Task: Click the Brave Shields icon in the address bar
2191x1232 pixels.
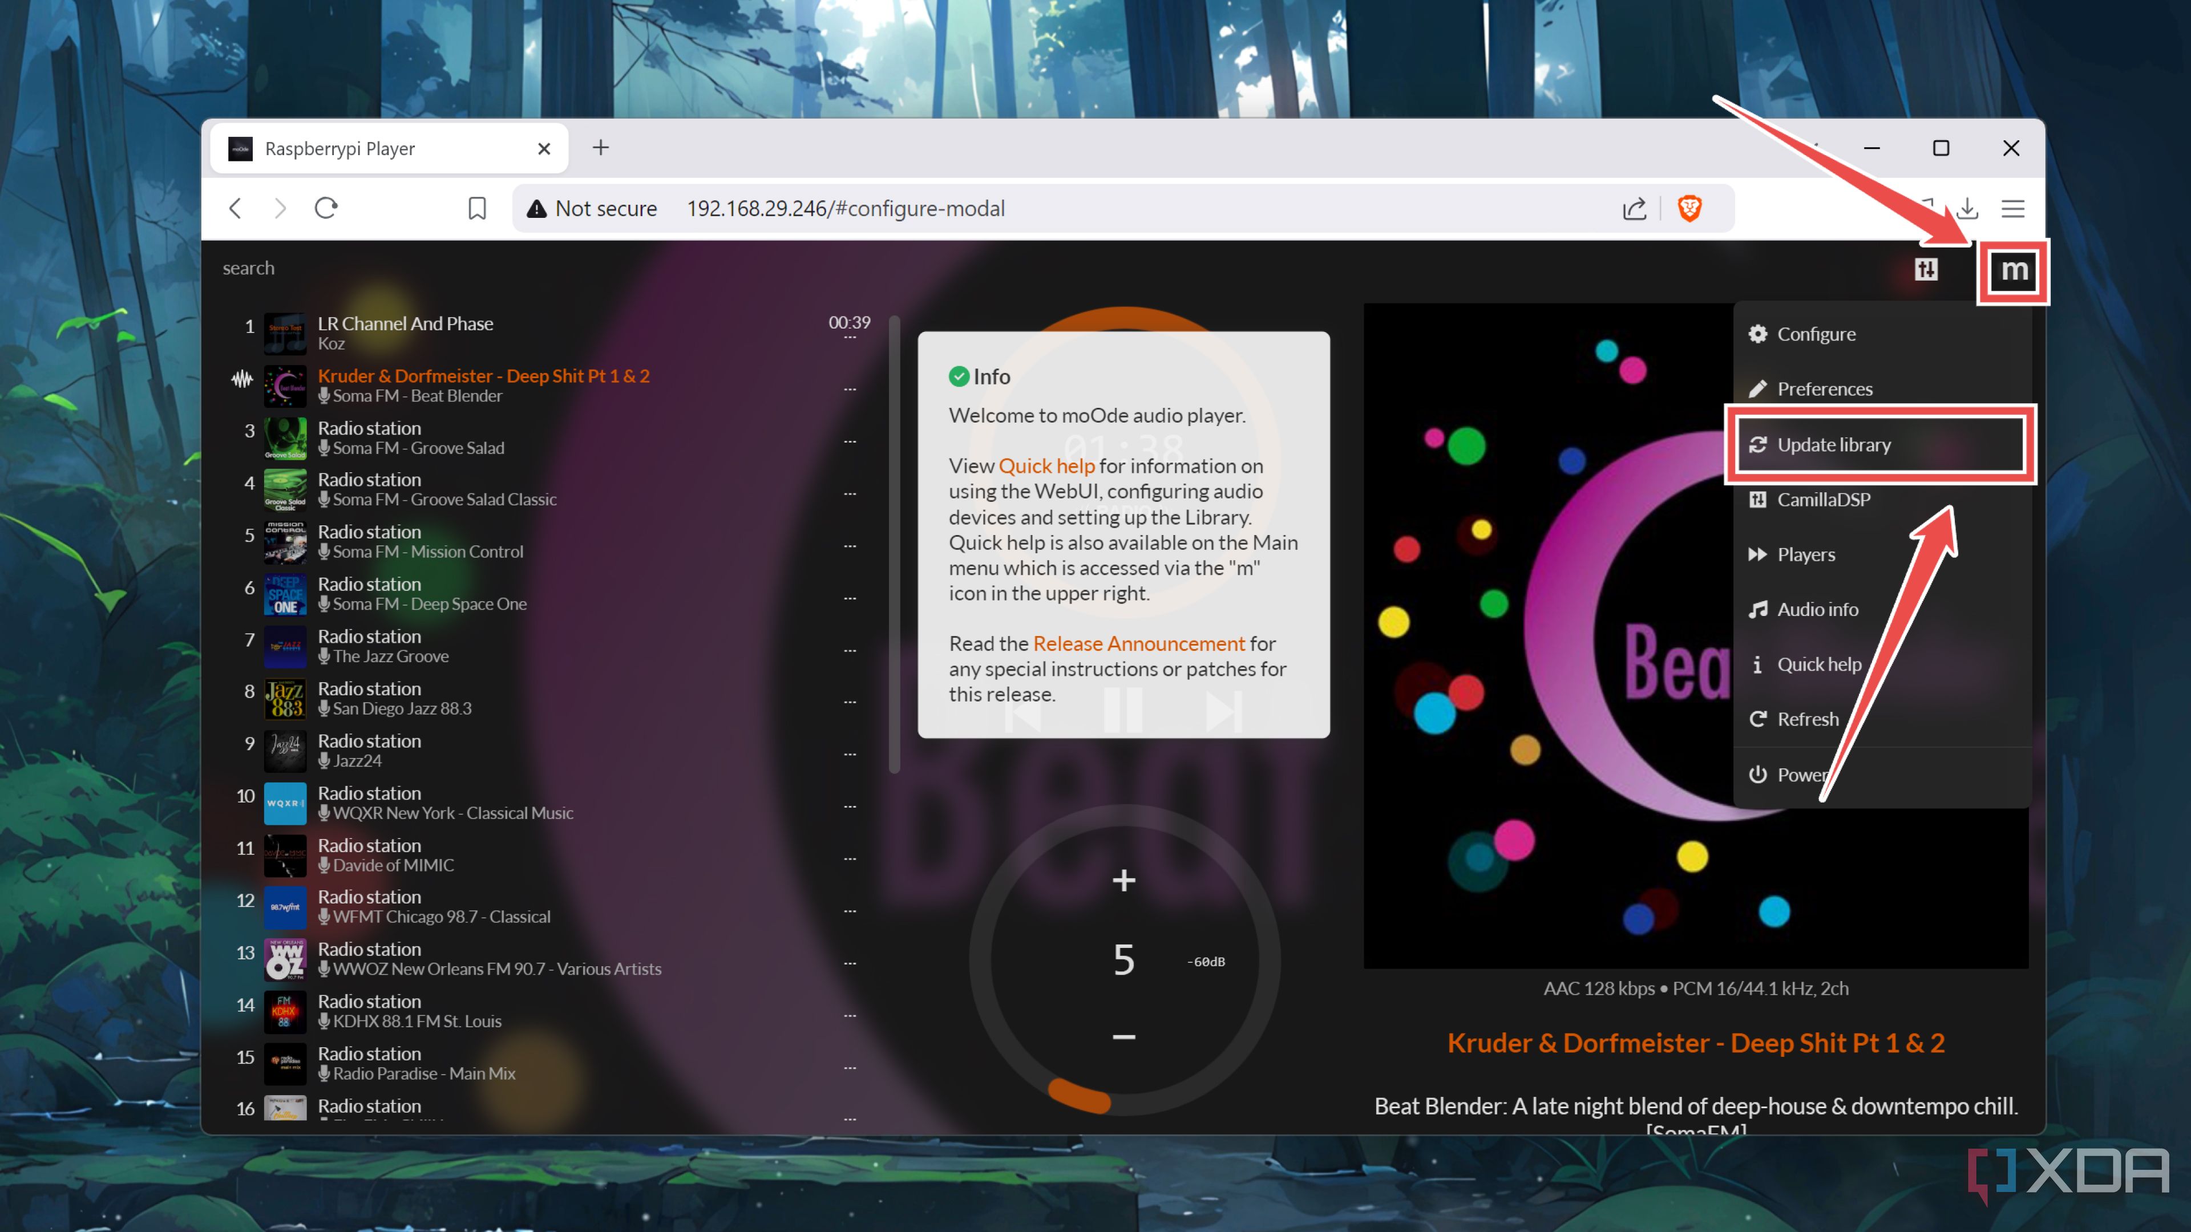Action: coord(1691,208)
